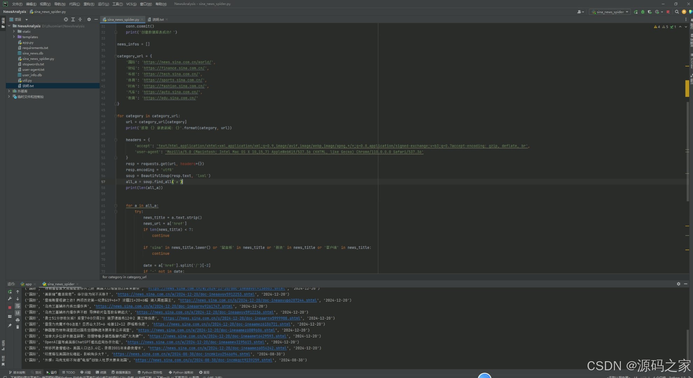Click the Debug bug icon in toolbar
693x378 pixels.
coord(643,12)
